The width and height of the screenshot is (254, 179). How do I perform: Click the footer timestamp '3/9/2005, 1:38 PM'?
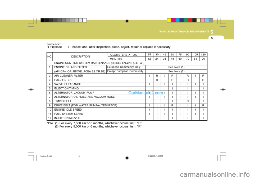click(156, 156)
